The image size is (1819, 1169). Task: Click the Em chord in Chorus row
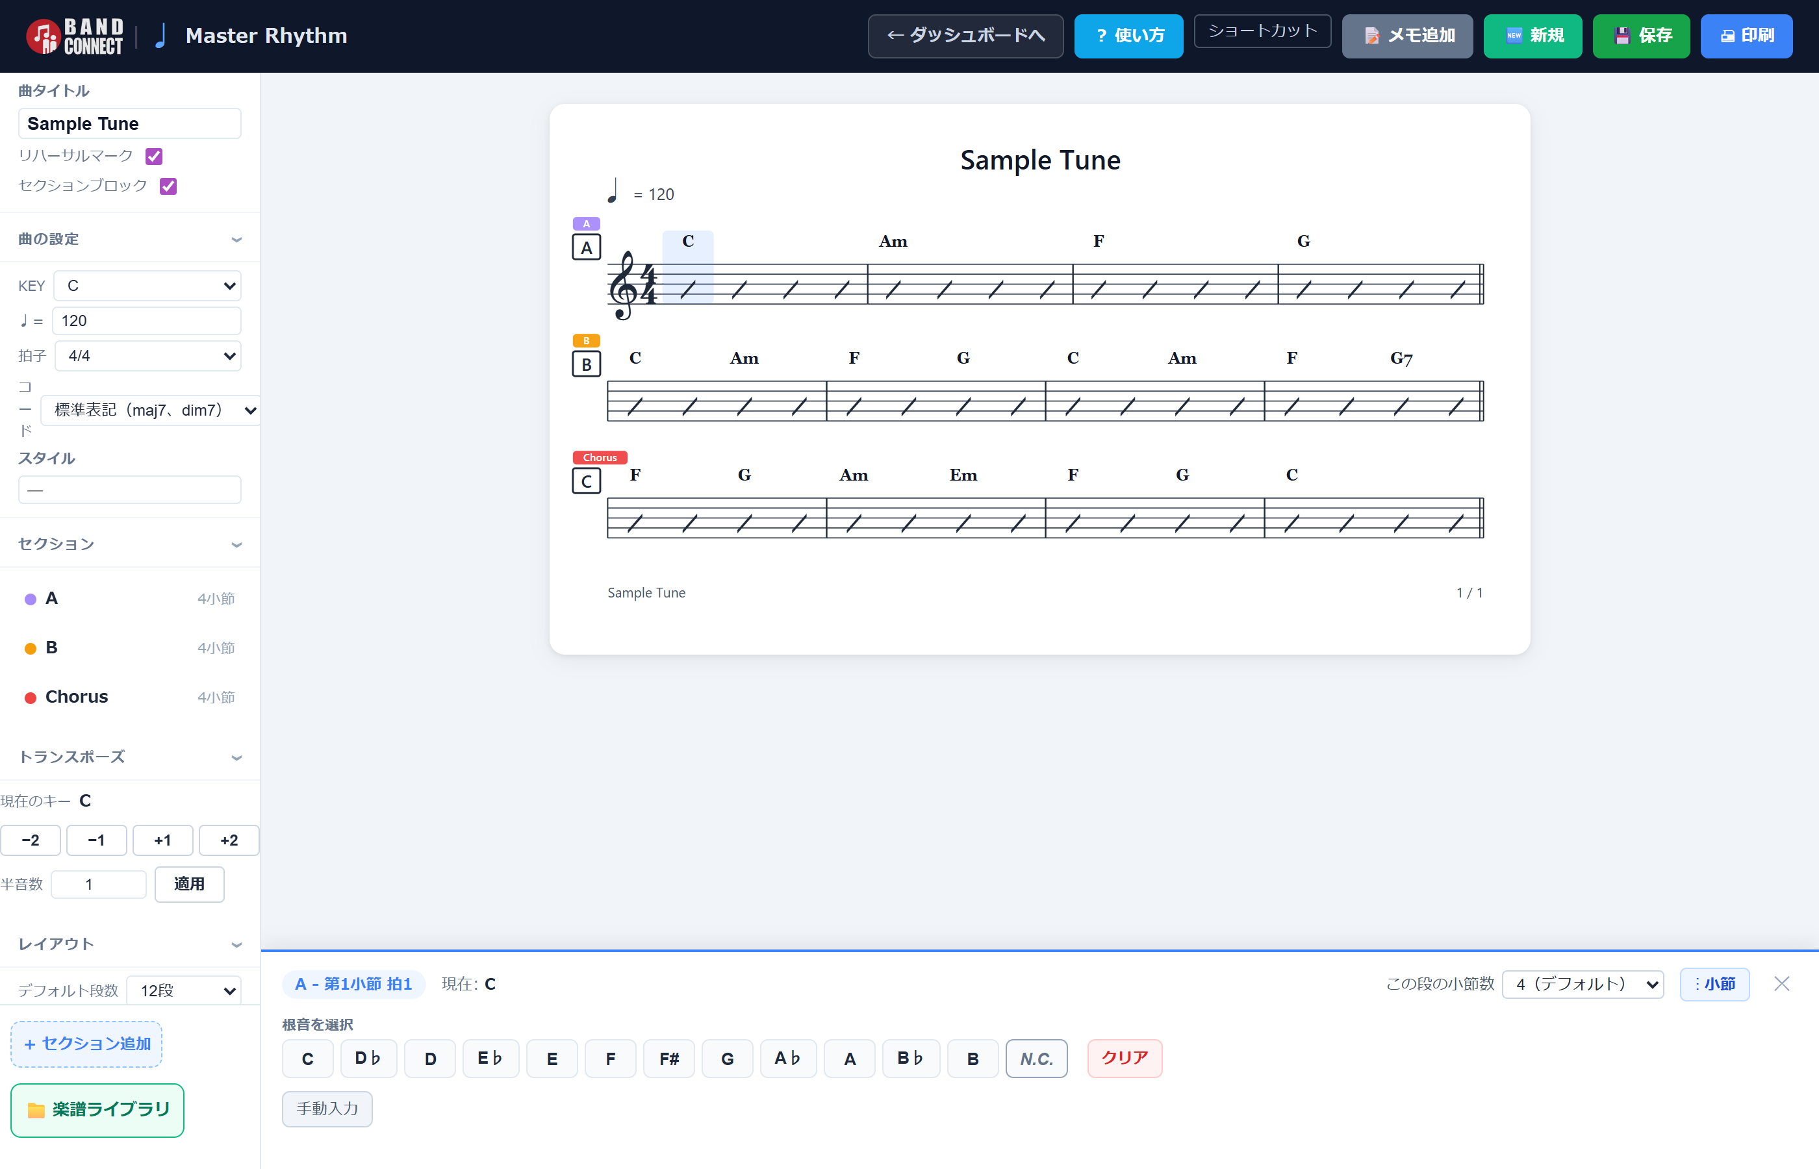(963, 475)
